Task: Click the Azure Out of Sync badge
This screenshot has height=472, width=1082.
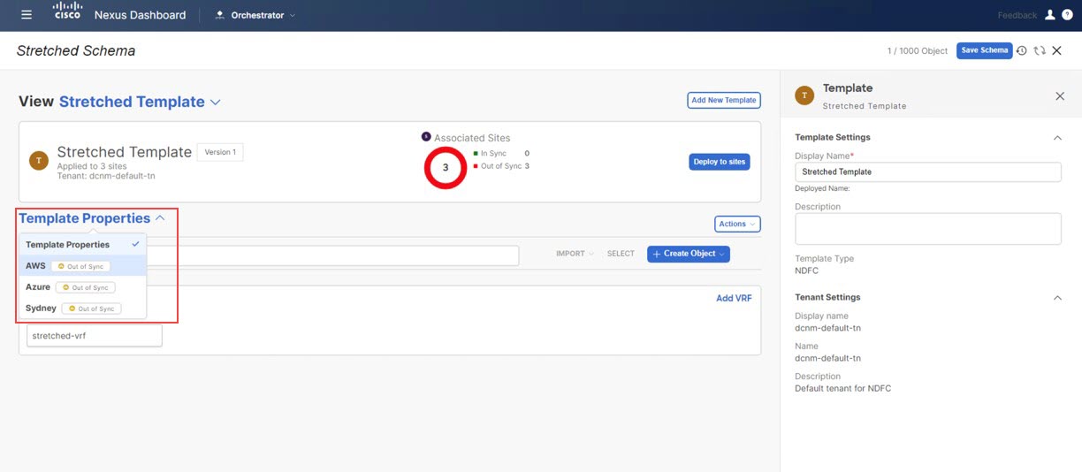Action: [x=86, y=287]
